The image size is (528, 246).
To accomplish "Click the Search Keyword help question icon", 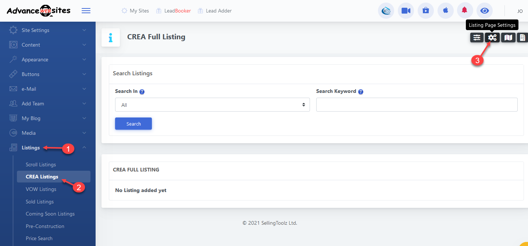I will [361, 92].
